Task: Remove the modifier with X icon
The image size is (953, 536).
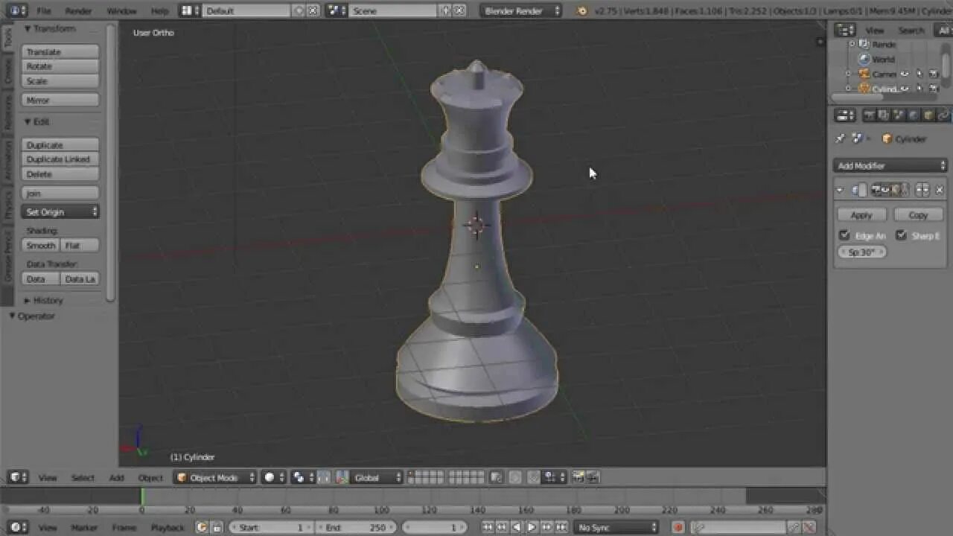Action: click(x=939, y=190)
